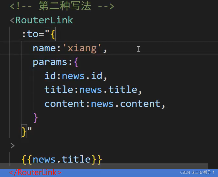
Task: Click the yellow closing brace before the quote
Action: (x=24, y=131)
